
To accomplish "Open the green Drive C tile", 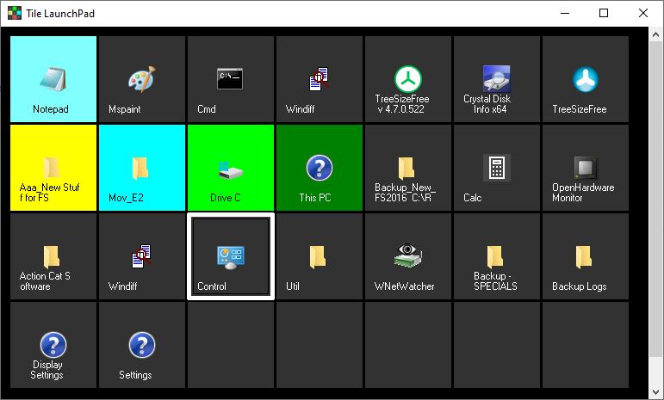I will tap(230, 168).
